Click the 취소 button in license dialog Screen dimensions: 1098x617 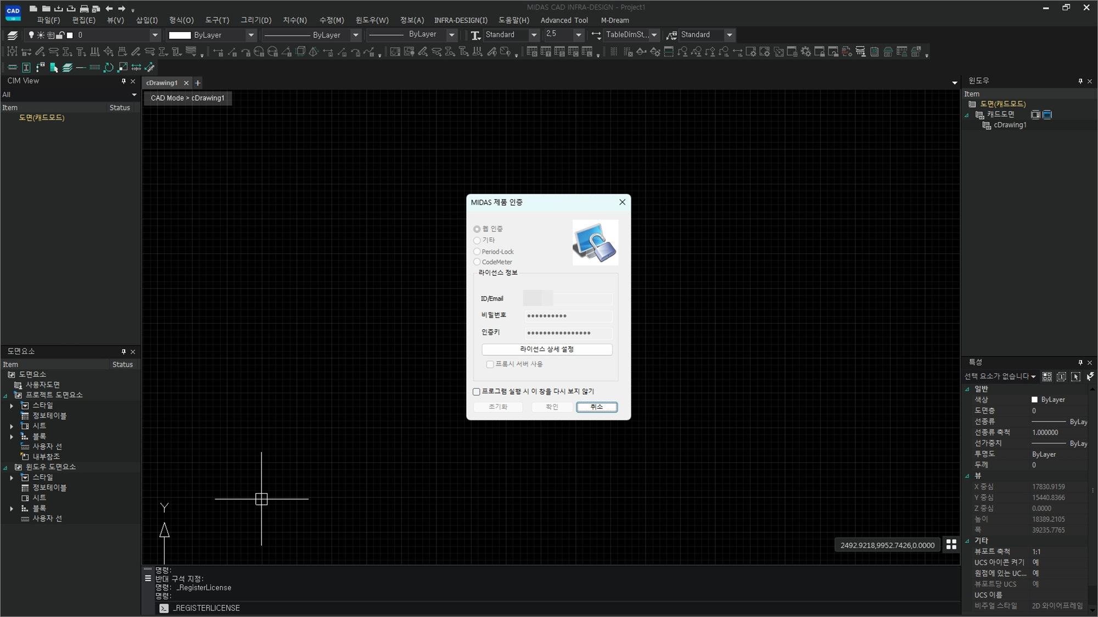(x=597, y=407)
